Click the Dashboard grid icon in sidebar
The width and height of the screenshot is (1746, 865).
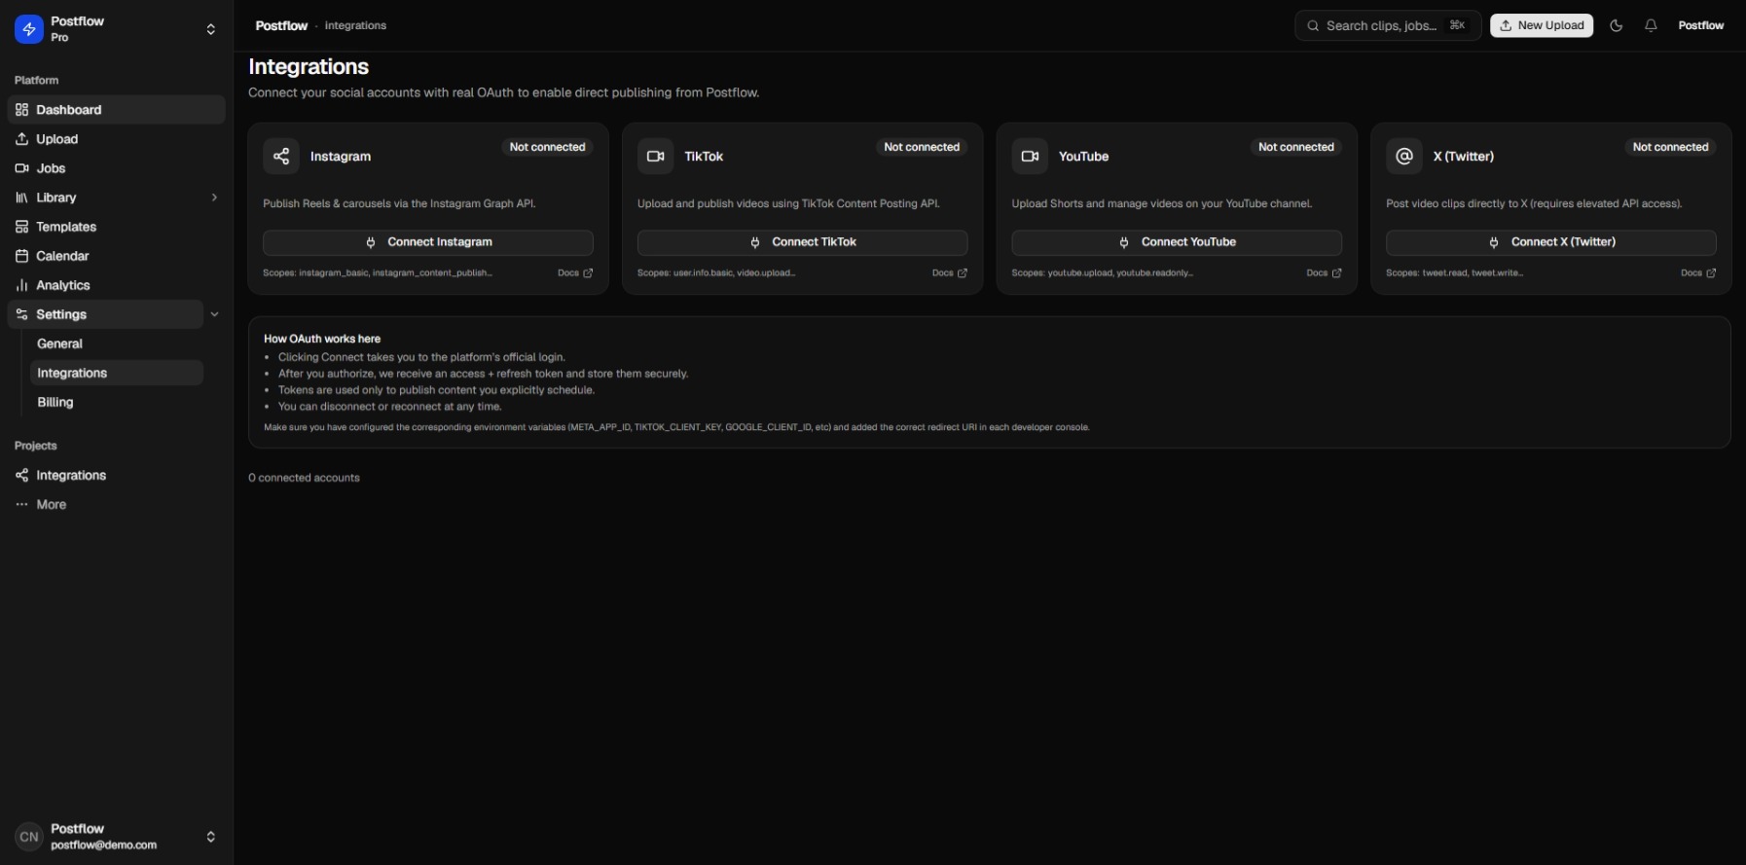21,110
